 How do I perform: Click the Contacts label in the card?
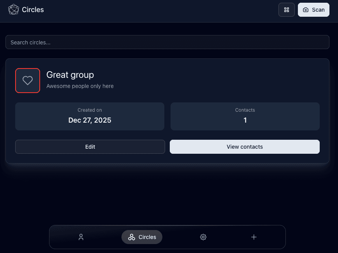click(245, 110)
